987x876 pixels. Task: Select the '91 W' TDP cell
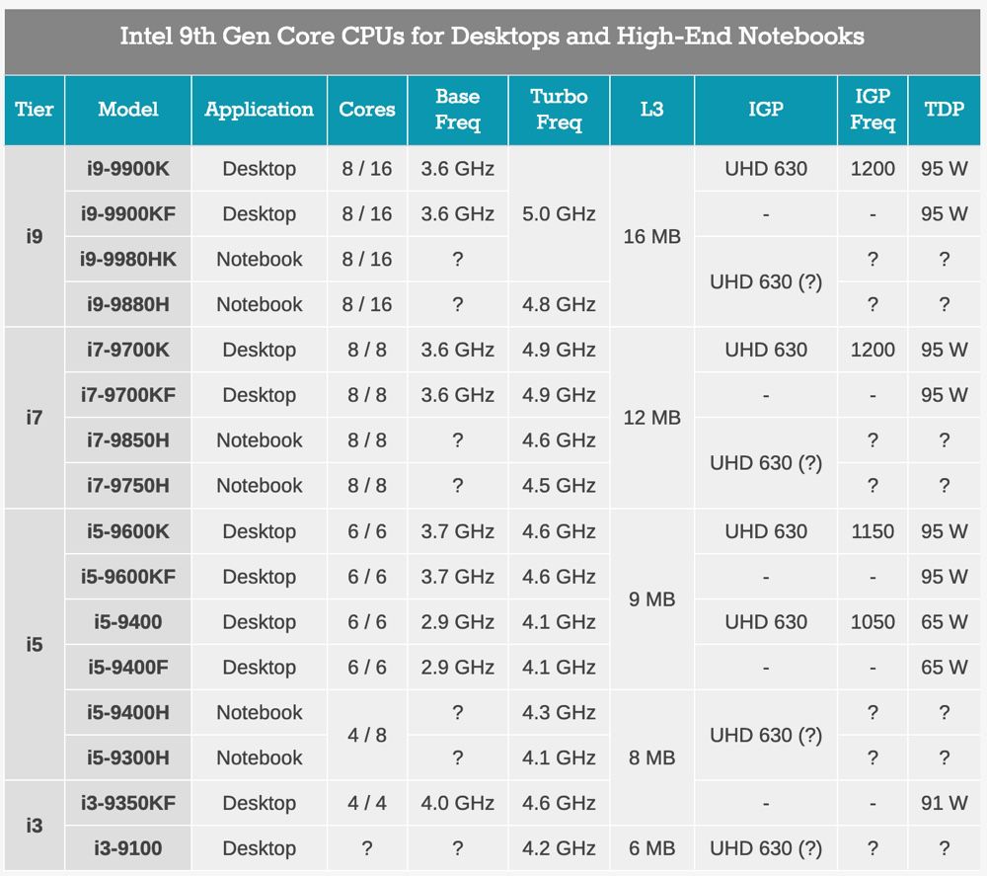tap(945, 804)
